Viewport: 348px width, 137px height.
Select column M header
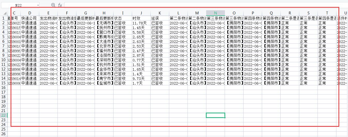coord(197,13)
